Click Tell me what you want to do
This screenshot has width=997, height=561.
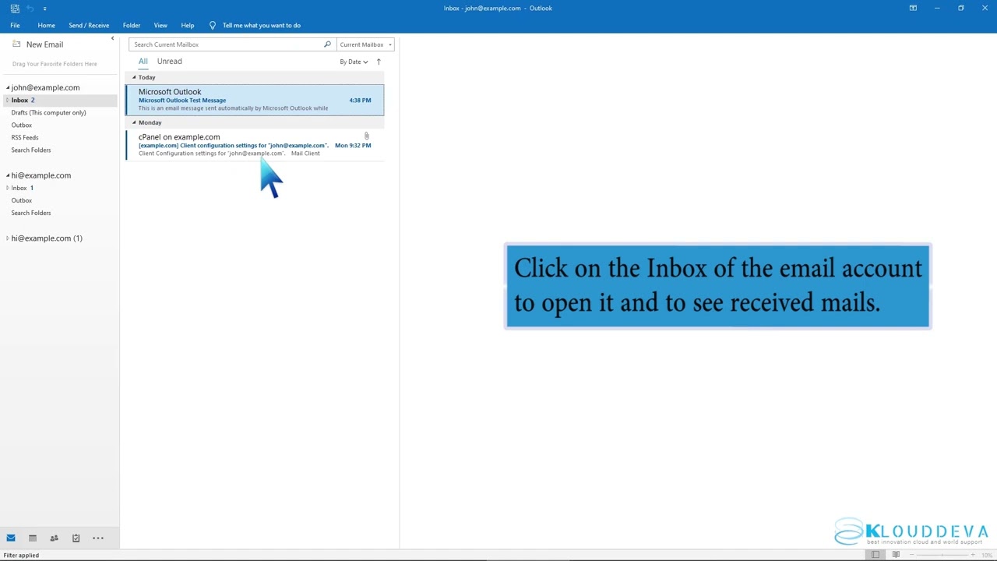click(262, 25)
